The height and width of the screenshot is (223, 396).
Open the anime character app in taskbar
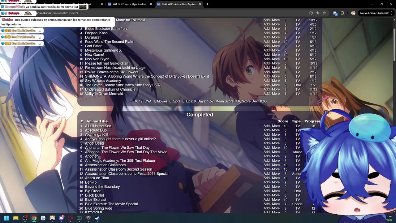52,218
